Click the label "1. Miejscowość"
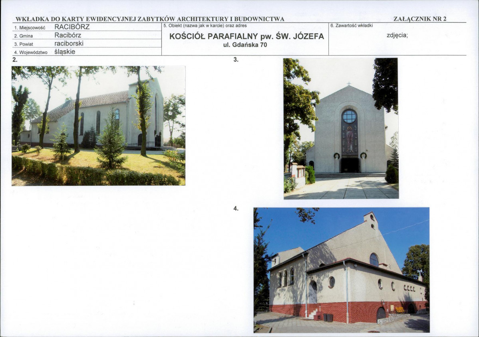This screenshot has width=479, height=337. pyautogui.click(x=30, y=28)
